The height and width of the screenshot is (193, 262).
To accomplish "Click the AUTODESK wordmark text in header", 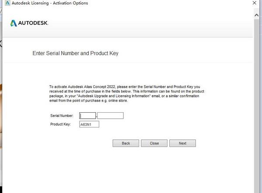I will [33, 23].
